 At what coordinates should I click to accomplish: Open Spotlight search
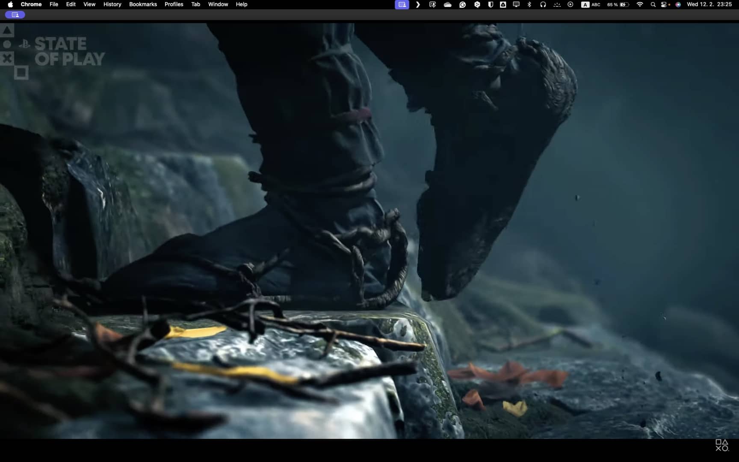tap(653, 4)
